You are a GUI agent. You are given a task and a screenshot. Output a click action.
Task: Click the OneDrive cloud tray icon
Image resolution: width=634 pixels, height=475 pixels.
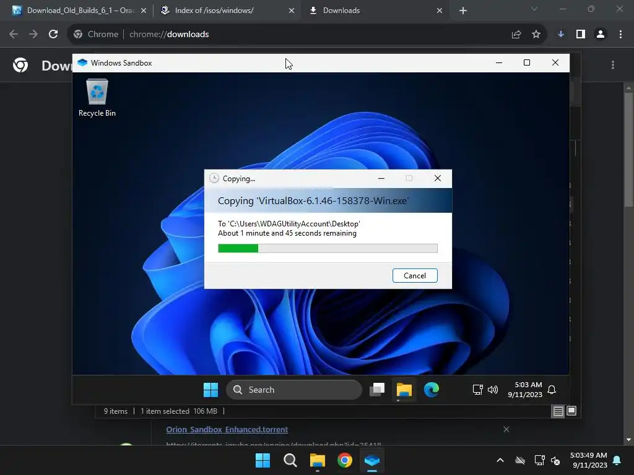(520, 460)
